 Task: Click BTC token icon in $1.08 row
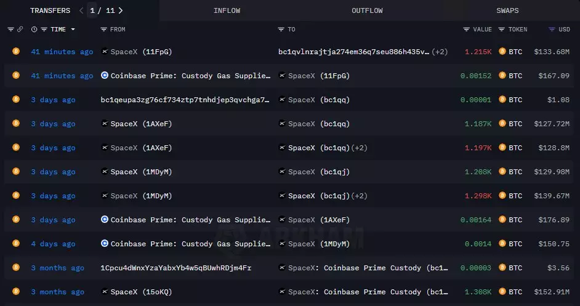click(502, 100)
